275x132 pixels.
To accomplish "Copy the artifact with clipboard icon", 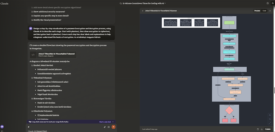I will click(258, 129).
